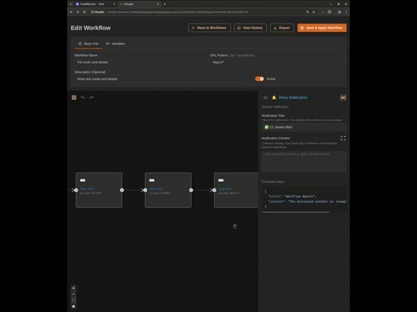Click output handle of second Type Text node
The height and width of the screenshot is (312, 417).
click(191, 190)
